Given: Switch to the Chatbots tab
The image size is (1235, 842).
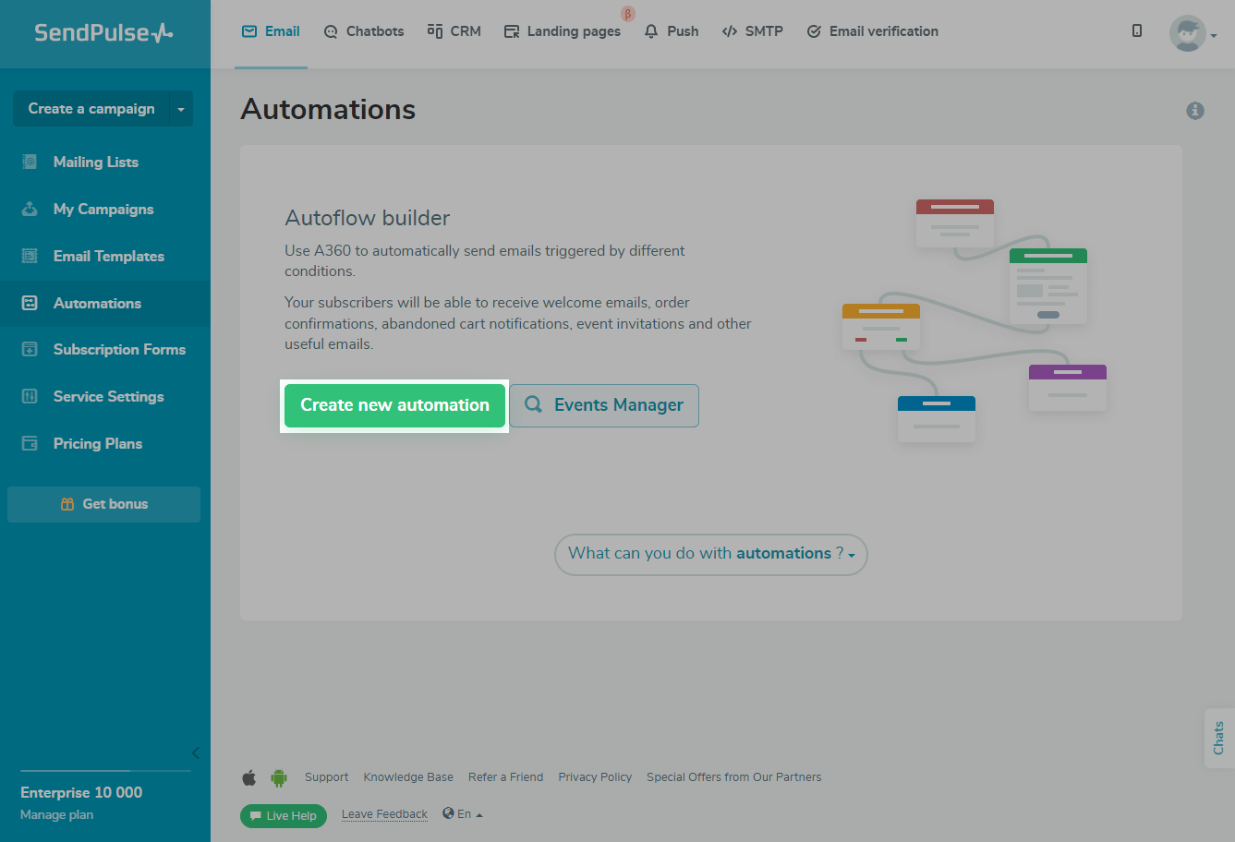Looking at the screenshot, I should (x=364, y=31).
